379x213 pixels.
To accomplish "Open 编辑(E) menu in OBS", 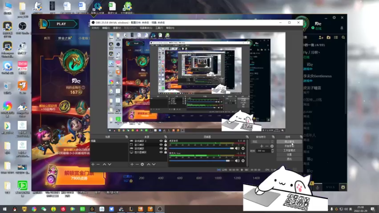I will tap(106, 28).
